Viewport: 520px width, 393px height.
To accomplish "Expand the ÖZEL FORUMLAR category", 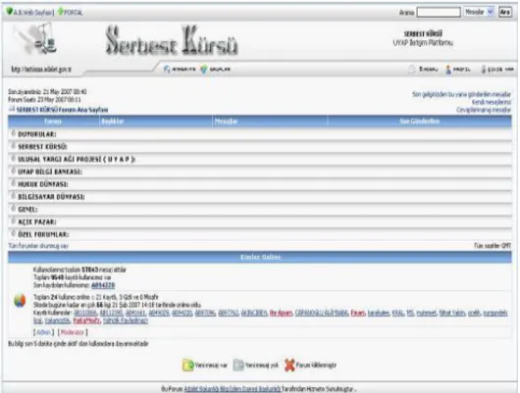I will click(x=43, y=234).
